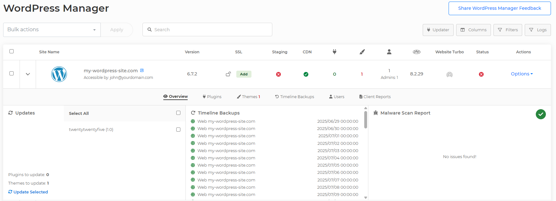Click the PHP version column header icon
This screenshot has width=556, height=201.
pyautogui.click(x=416, y=52)
